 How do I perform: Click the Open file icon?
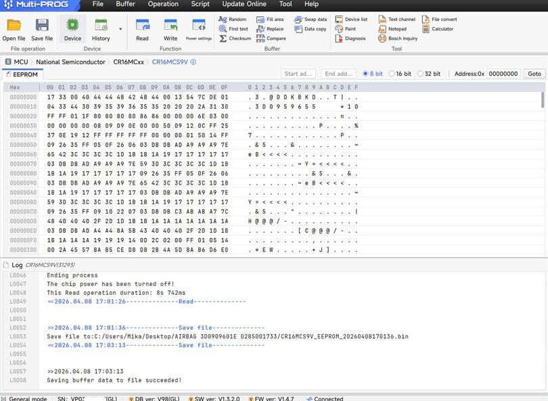point(14,26)
